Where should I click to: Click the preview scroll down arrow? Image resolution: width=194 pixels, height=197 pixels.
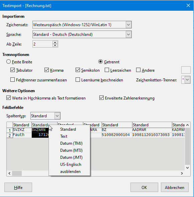pos(188,168)
